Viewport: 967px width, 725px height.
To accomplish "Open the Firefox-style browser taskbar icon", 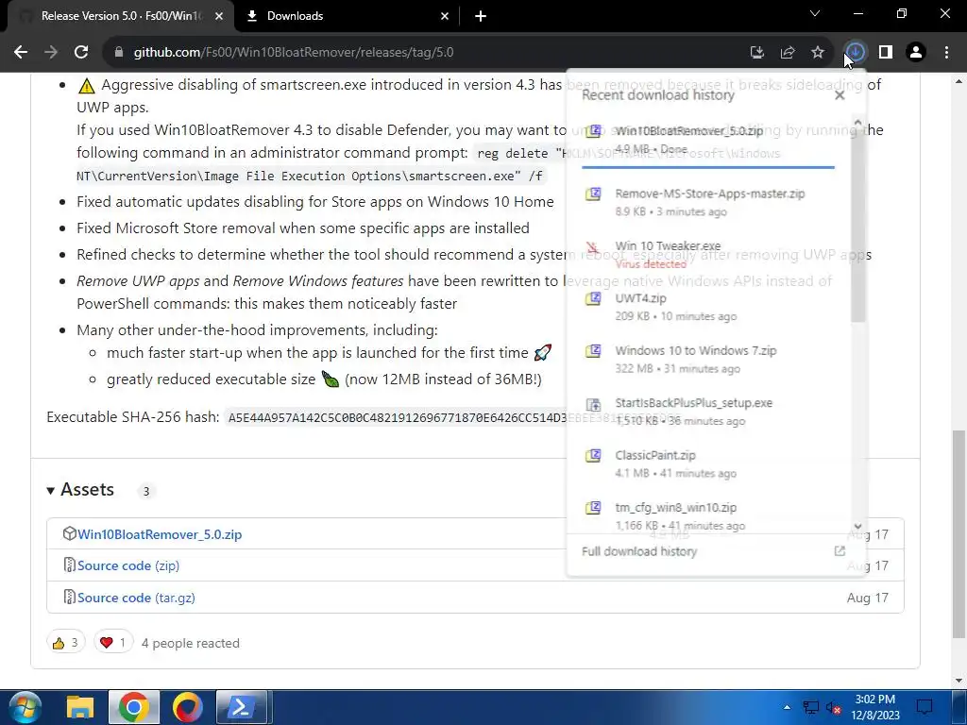I will pyautogui.click(x=187, y=707).
